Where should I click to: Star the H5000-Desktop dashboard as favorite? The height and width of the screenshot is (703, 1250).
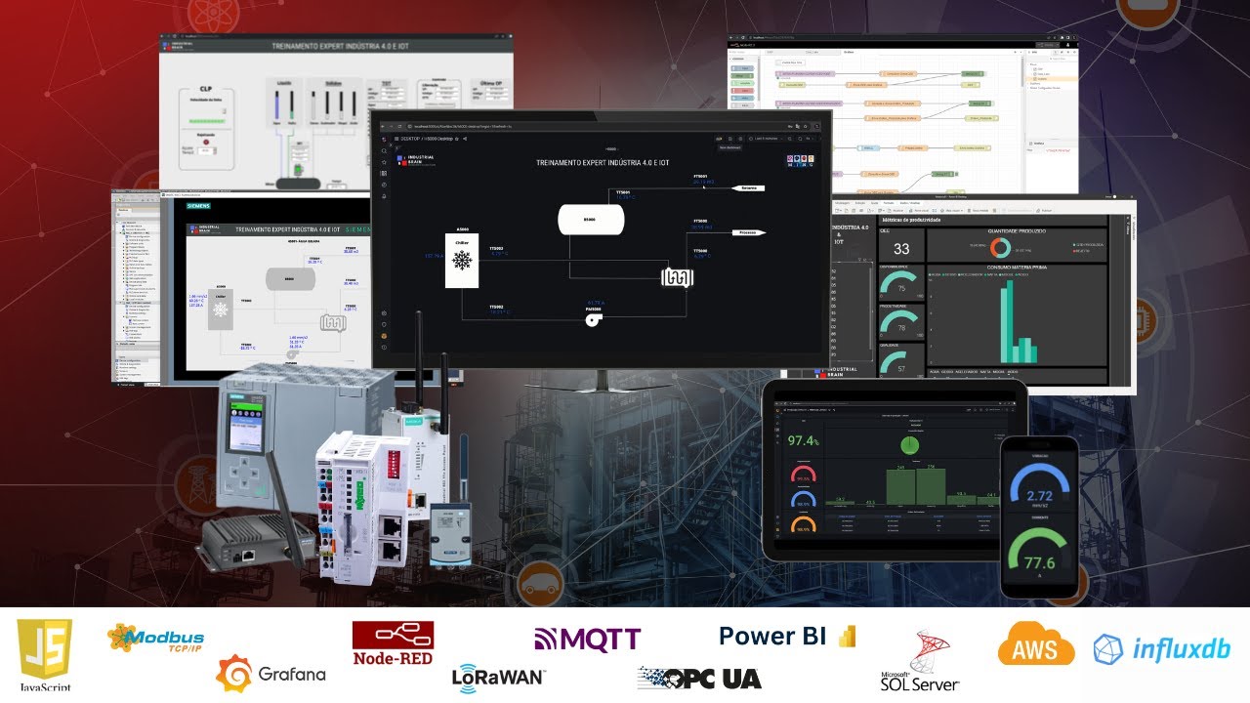click(x=457, y=139)
